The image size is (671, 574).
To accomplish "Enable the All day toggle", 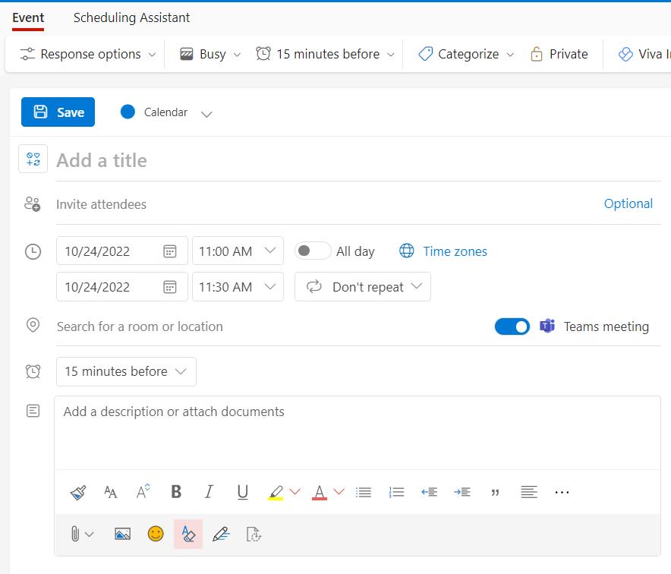I will [313, 251].
